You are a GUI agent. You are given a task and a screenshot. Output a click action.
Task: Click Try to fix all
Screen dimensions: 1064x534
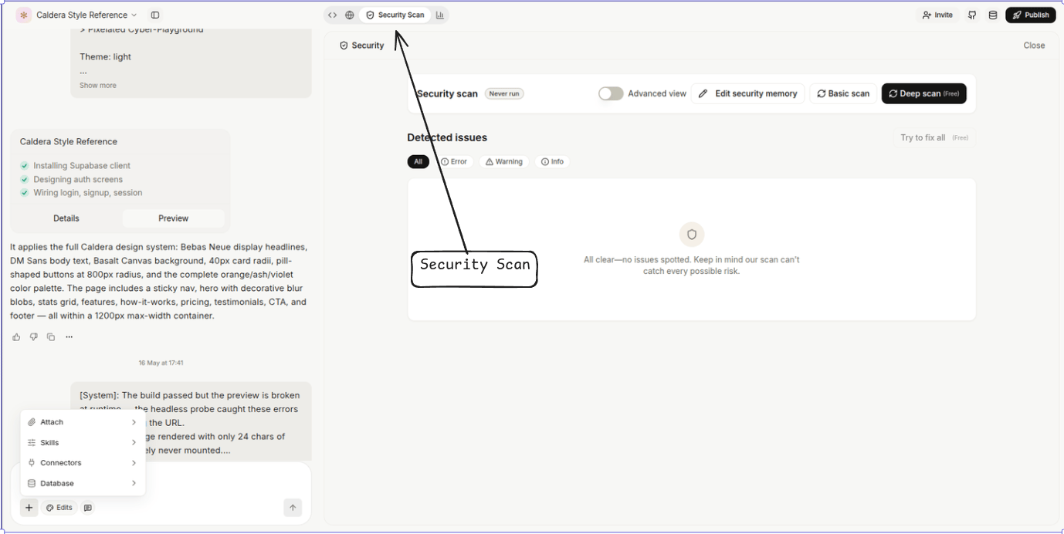coord(934,137)
